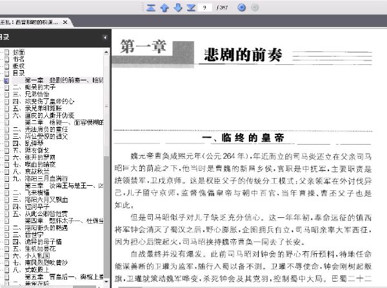This screenshot has width=387, height=288.
Task: Click the page icon beside 二、痴呆的太子
Action: click(x=6, y=87)
